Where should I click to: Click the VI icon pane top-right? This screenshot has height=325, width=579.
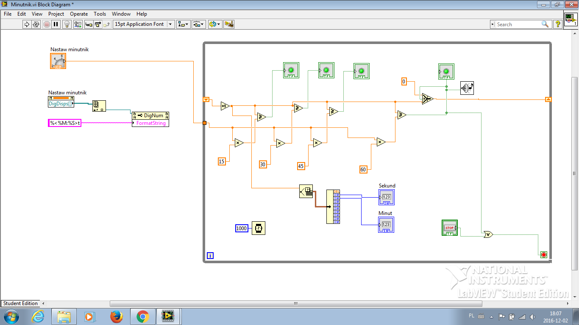pyautogui.click(x=571, y=19)
